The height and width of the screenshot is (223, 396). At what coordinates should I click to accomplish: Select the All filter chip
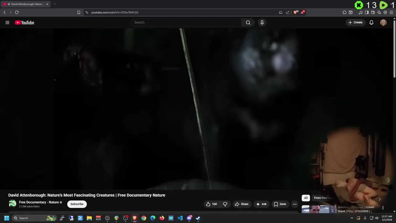(306, 198)
